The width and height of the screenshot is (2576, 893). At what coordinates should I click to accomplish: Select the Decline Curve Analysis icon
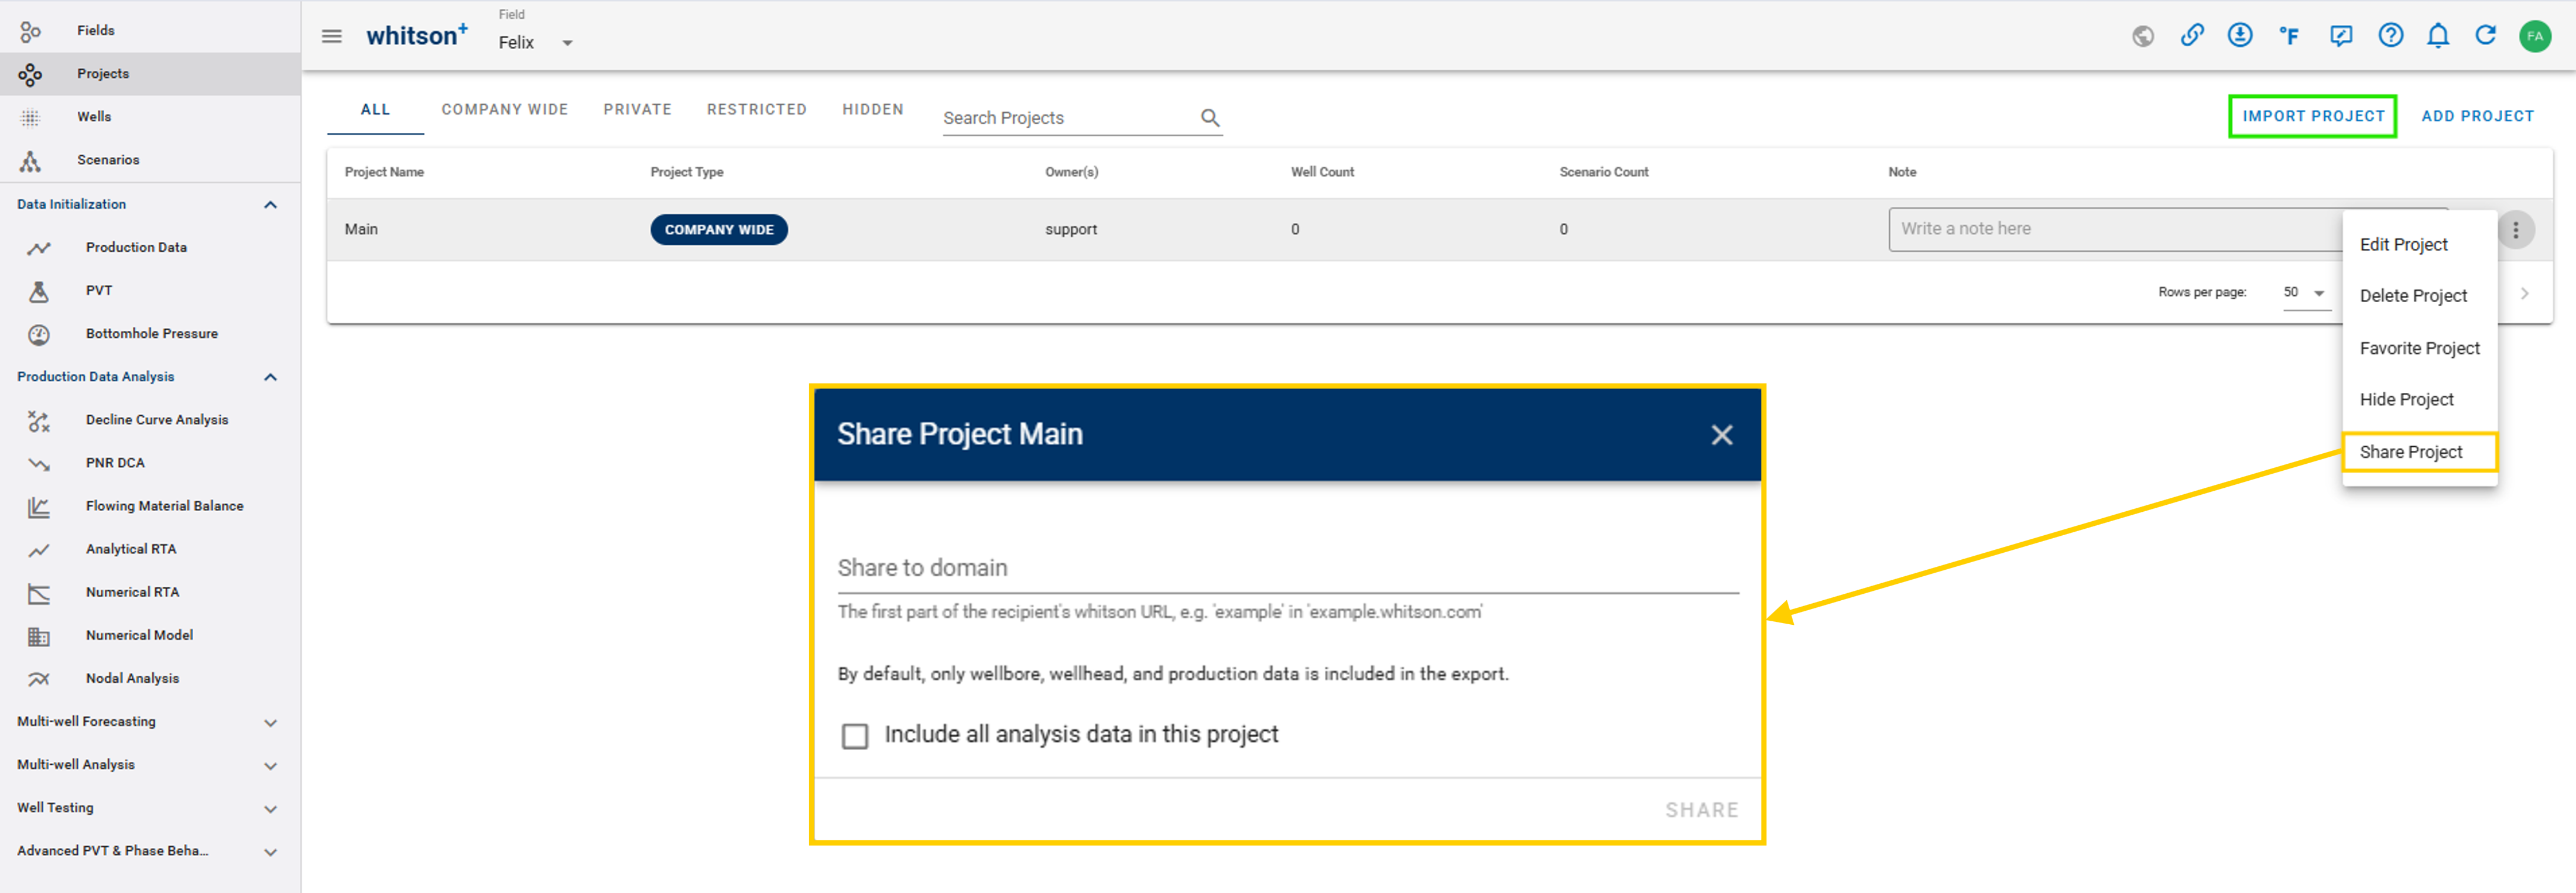[39, 421]
